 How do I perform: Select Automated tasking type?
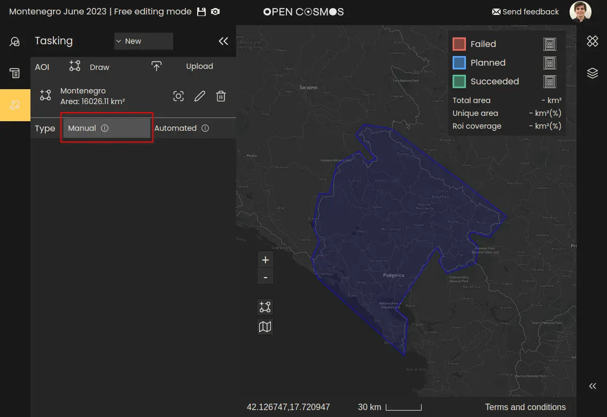point(181,128)
